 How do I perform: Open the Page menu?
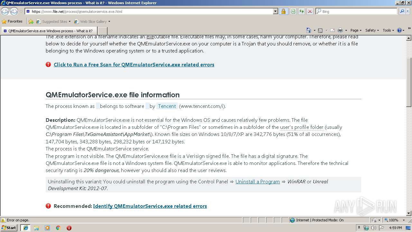356,30
